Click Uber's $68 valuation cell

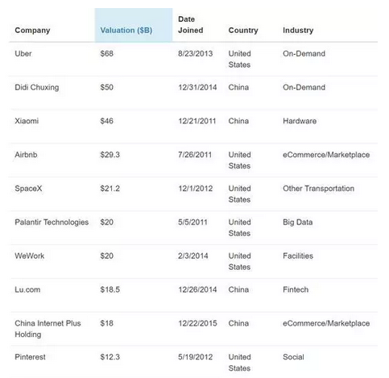[x=106, y=53]
